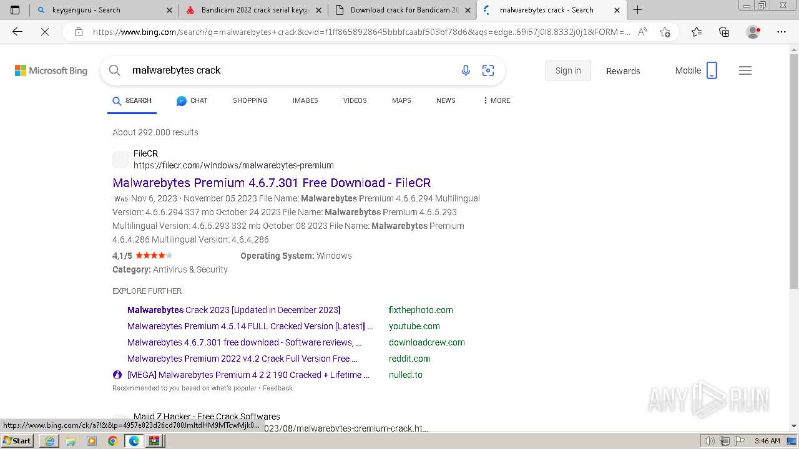
Task: Open MEGA Malwarebytes Premium 4 2 2 190 link
Action: coord(248,375)
